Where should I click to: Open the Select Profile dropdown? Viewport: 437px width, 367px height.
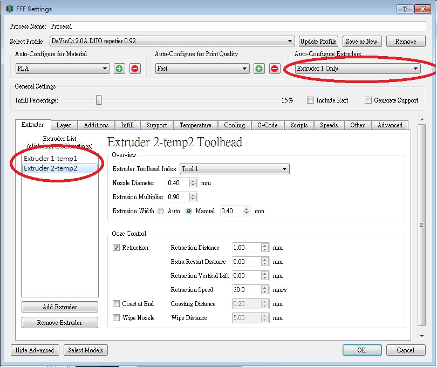[x=172, y=41]
